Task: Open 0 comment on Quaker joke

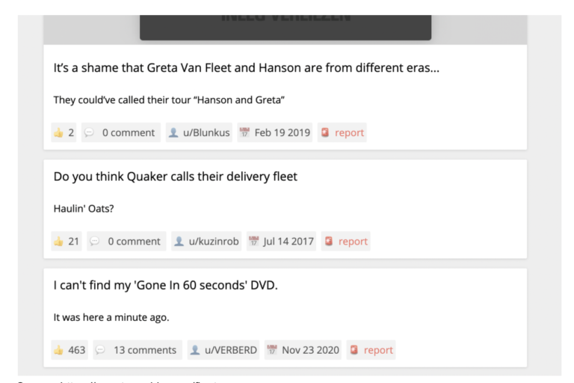Action: click(134, 242)
